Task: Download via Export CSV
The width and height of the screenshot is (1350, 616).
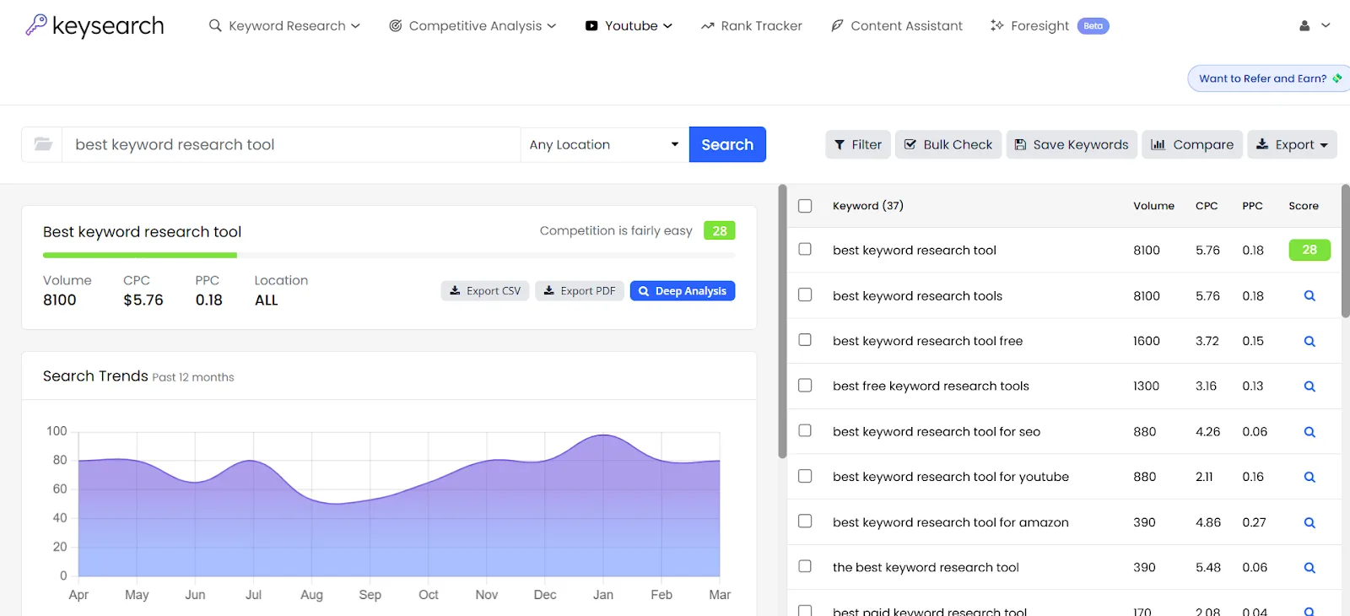Action: [485, 290]
